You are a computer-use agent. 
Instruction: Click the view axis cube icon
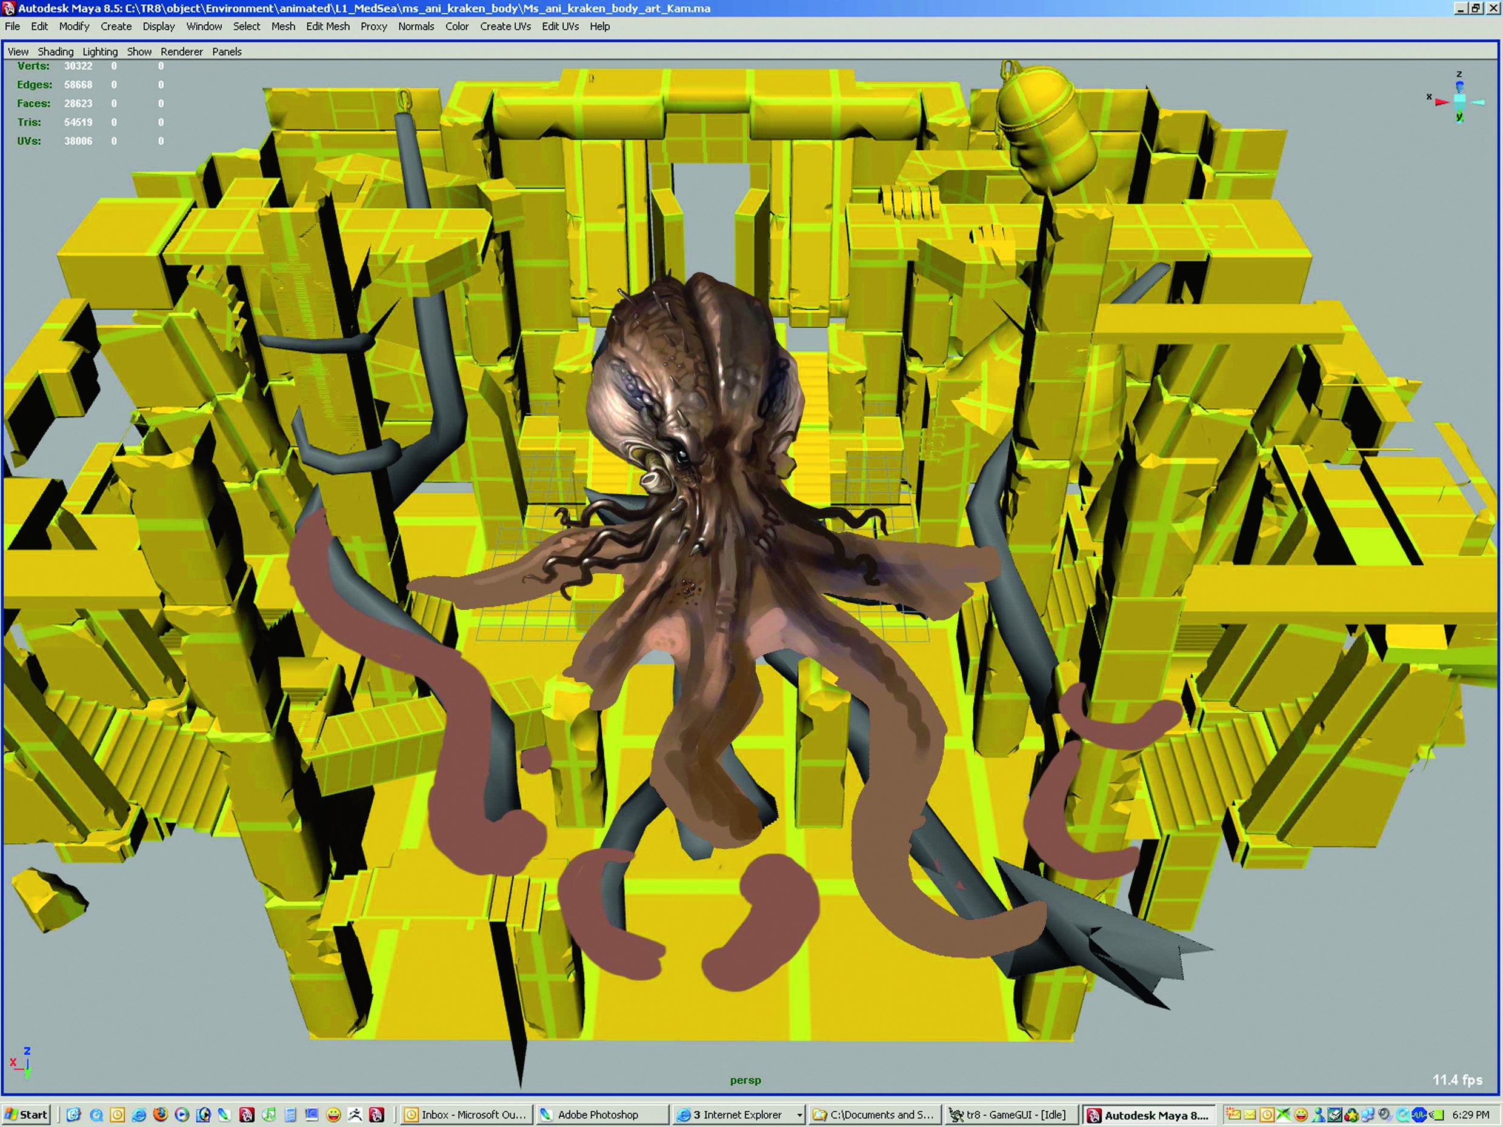click(1459, 99)
